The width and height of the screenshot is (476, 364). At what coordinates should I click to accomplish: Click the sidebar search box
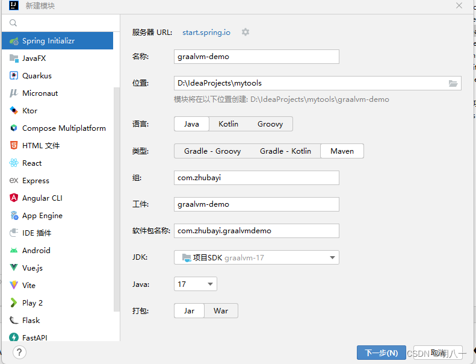pos(61,23)
